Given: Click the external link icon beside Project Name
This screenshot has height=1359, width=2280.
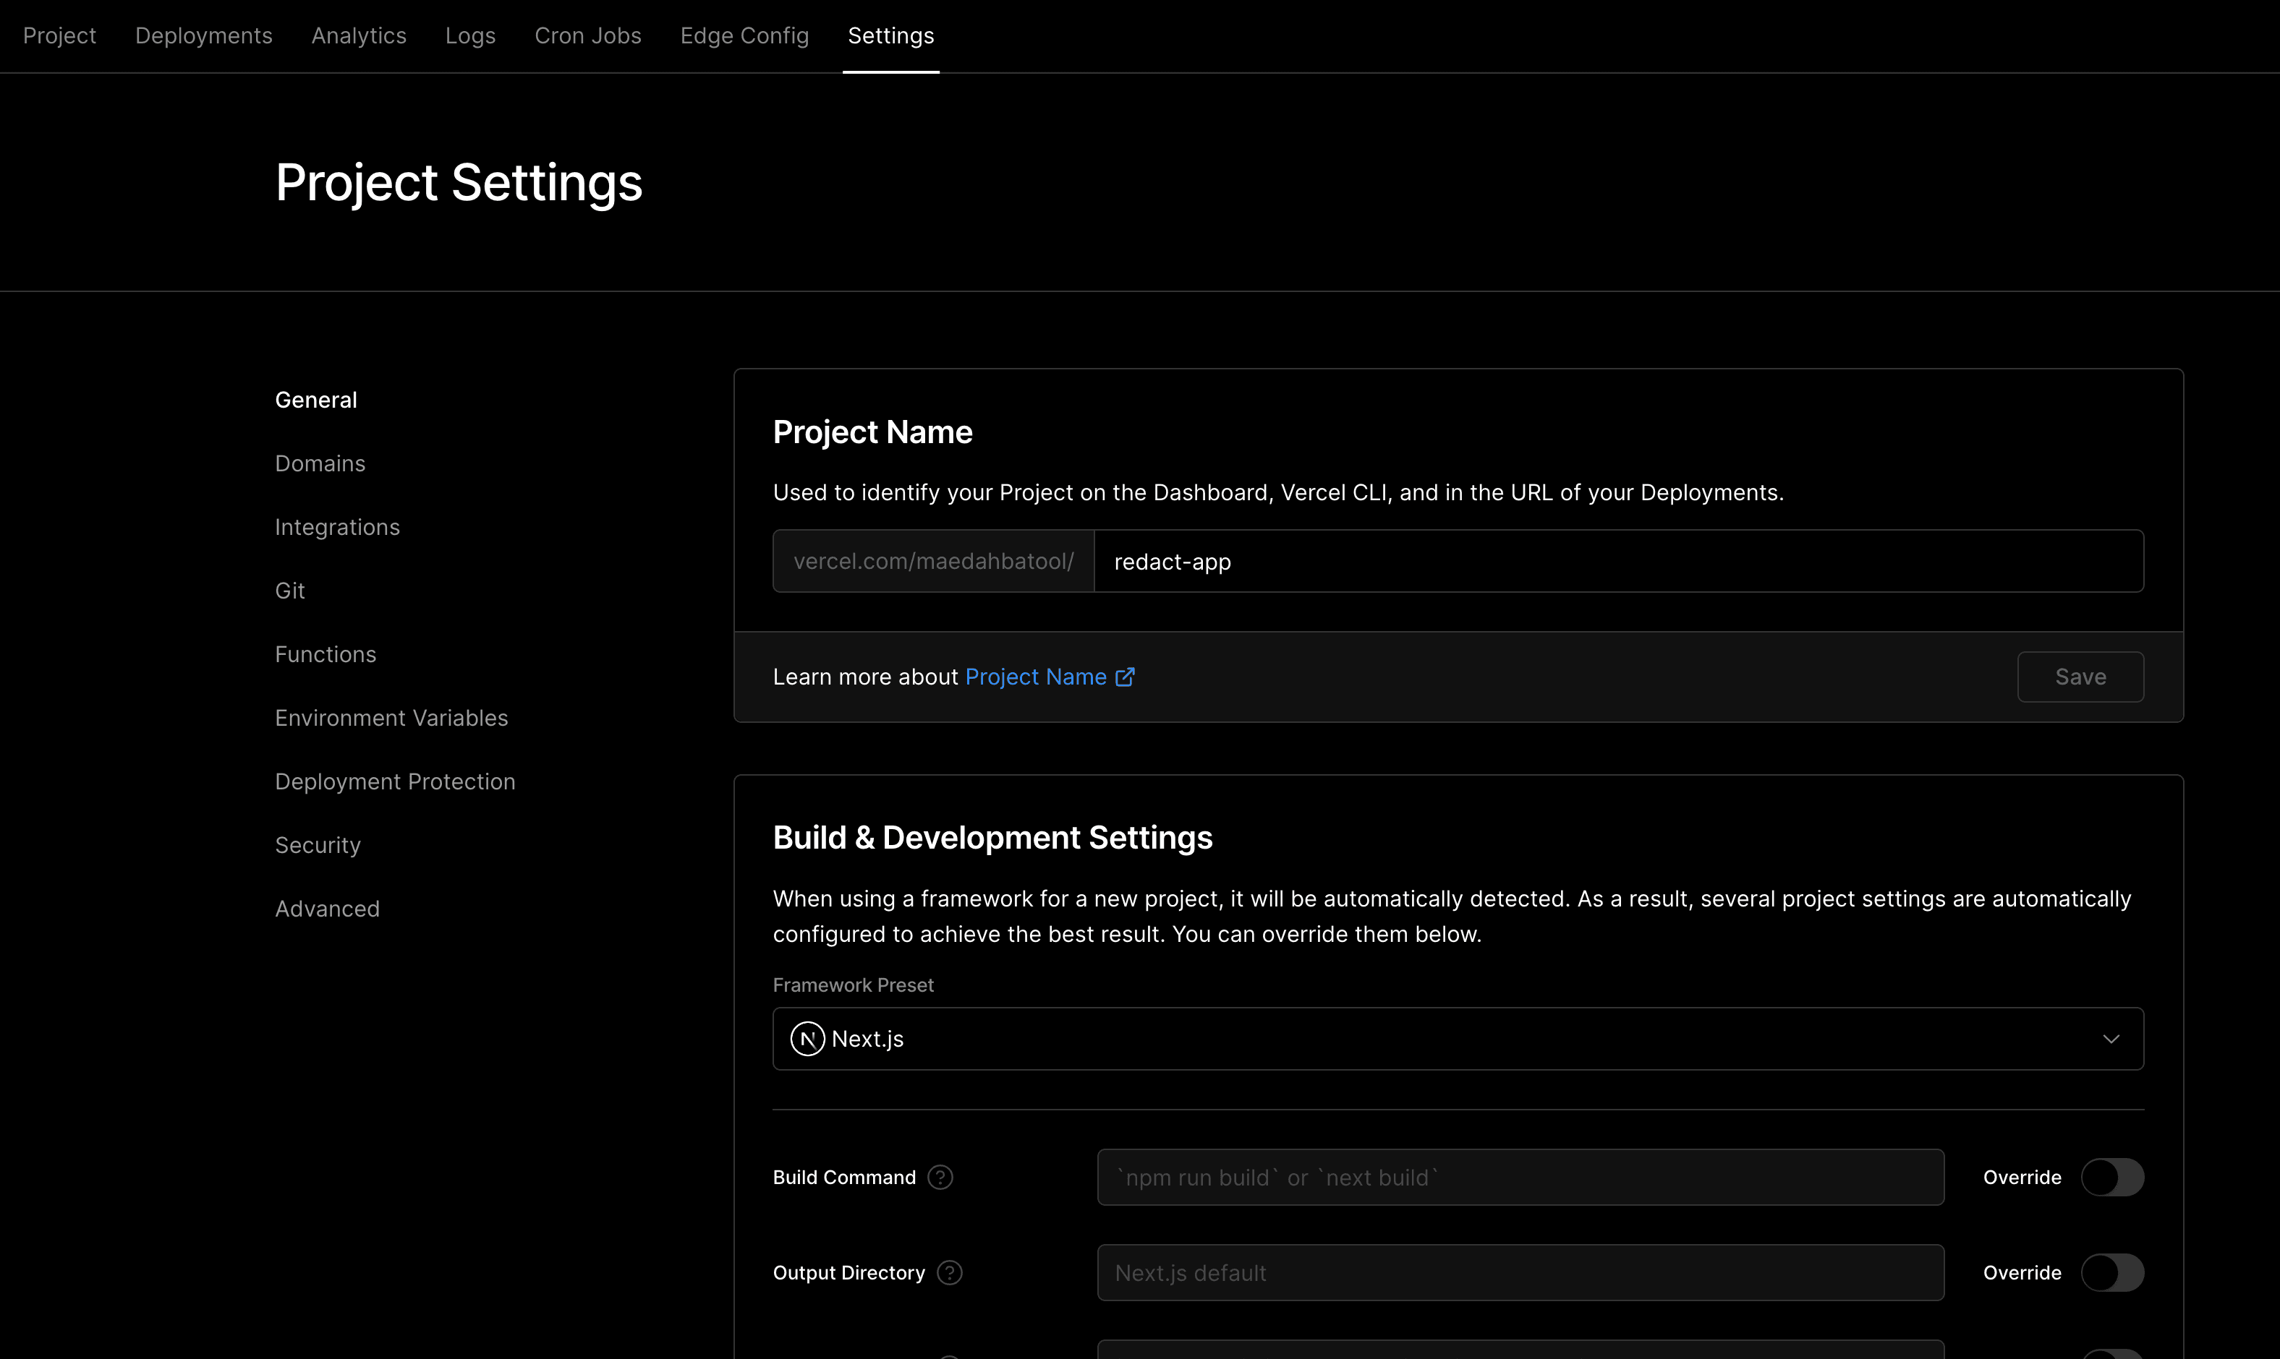Looking at the screenshot, I should coord(1126,677).
